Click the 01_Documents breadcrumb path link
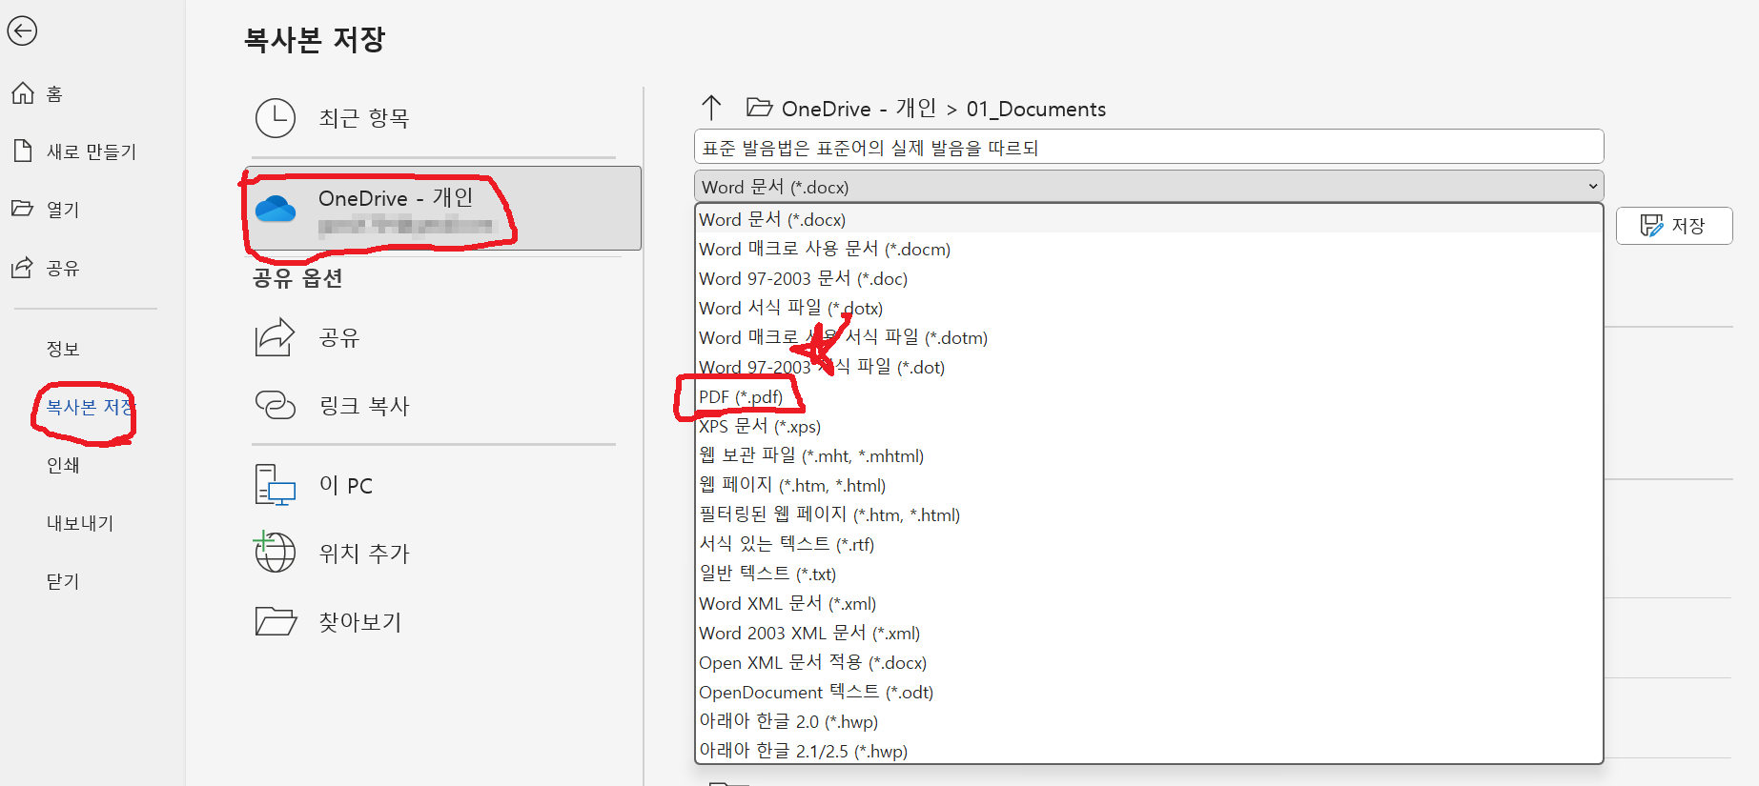The height and width of the screenshot is (786, 1759). click(1035, 110)
